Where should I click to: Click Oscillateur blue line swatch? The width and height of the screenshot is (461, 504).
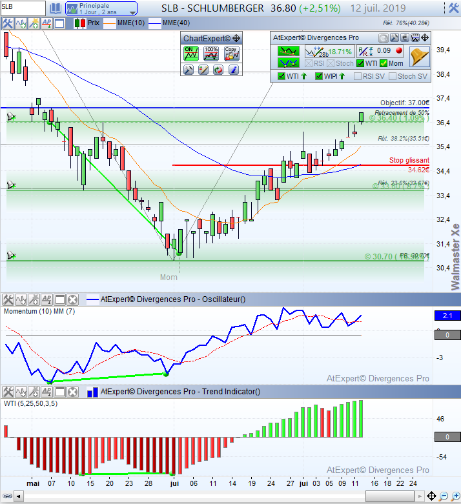(x=92, y=299)
